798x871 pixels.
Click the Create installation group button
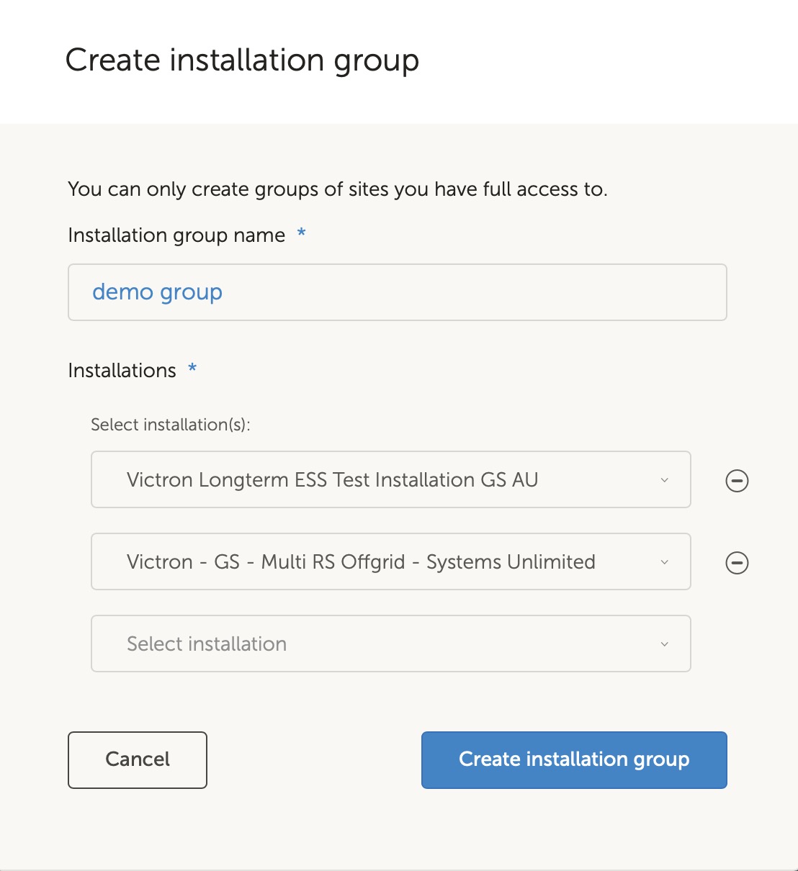(574, 759)
